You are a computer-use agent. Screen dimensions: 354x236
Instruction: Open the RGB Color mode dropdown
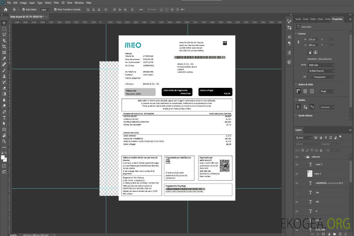tap(321, 65)
